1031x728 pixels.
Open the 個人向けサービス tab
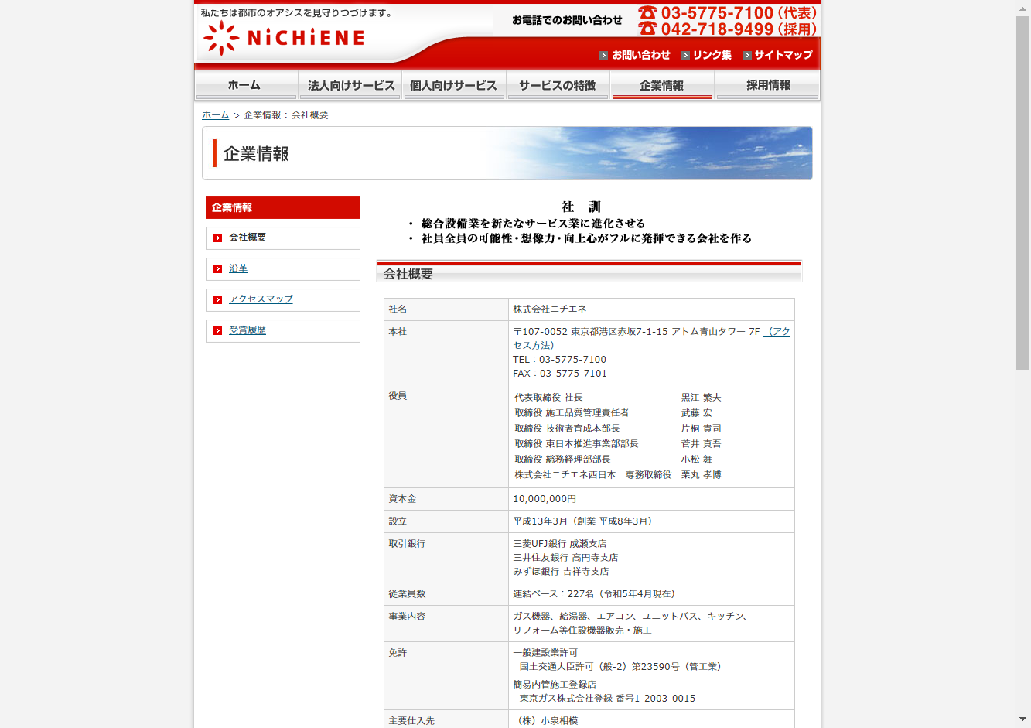454,85
